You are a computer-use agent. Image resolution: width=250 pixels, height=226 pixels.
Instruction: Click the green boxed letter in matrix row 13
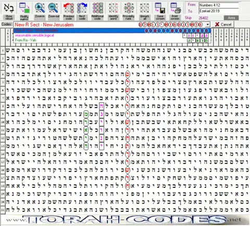coord(86,146)
